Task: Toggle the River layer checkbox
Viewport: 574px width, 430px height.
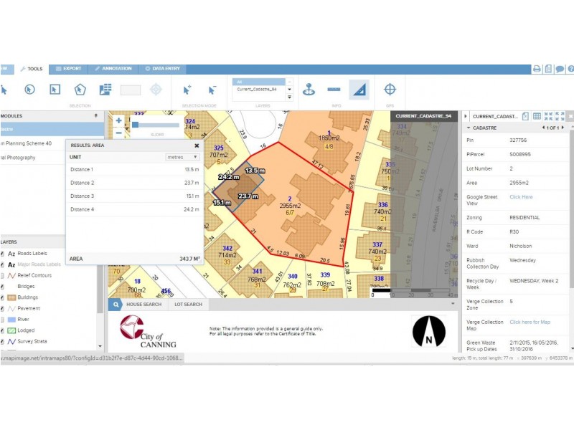Action: (x=2, y=320)
